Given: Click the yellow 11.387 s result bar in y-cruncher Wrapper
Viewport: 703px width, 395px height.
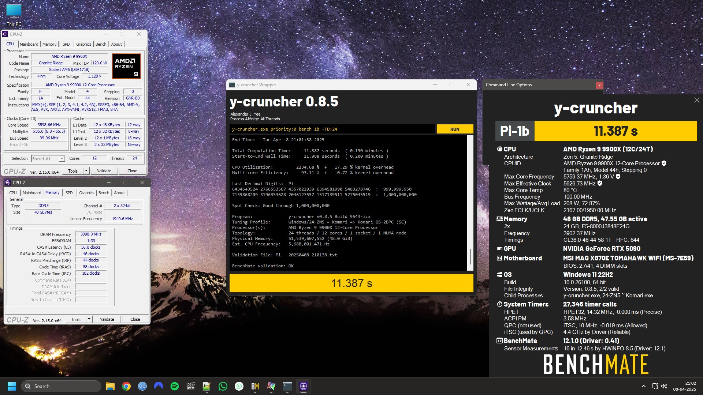Looking at the screenshot, I should point(351,283).
